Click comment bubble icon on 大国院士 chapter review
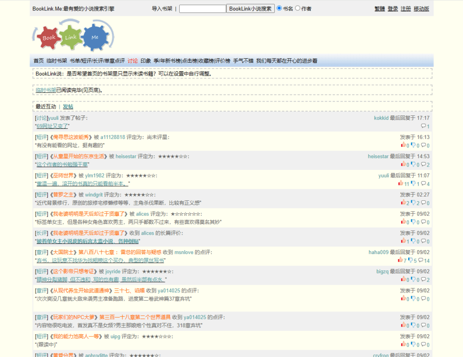Image resolution: width=463 pixels, height=357 pixels. [421, 260]
